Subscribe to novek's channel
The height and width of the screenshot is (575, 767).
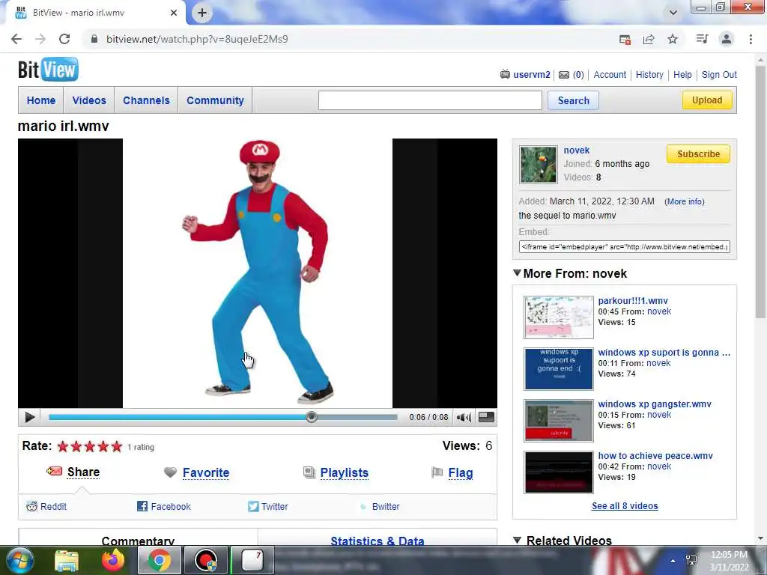point(698,154)
